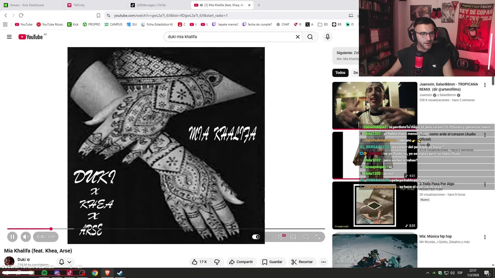Open the Ficha Estadistica HJ bookmark
Screen dimensions: 495x278
157,24
